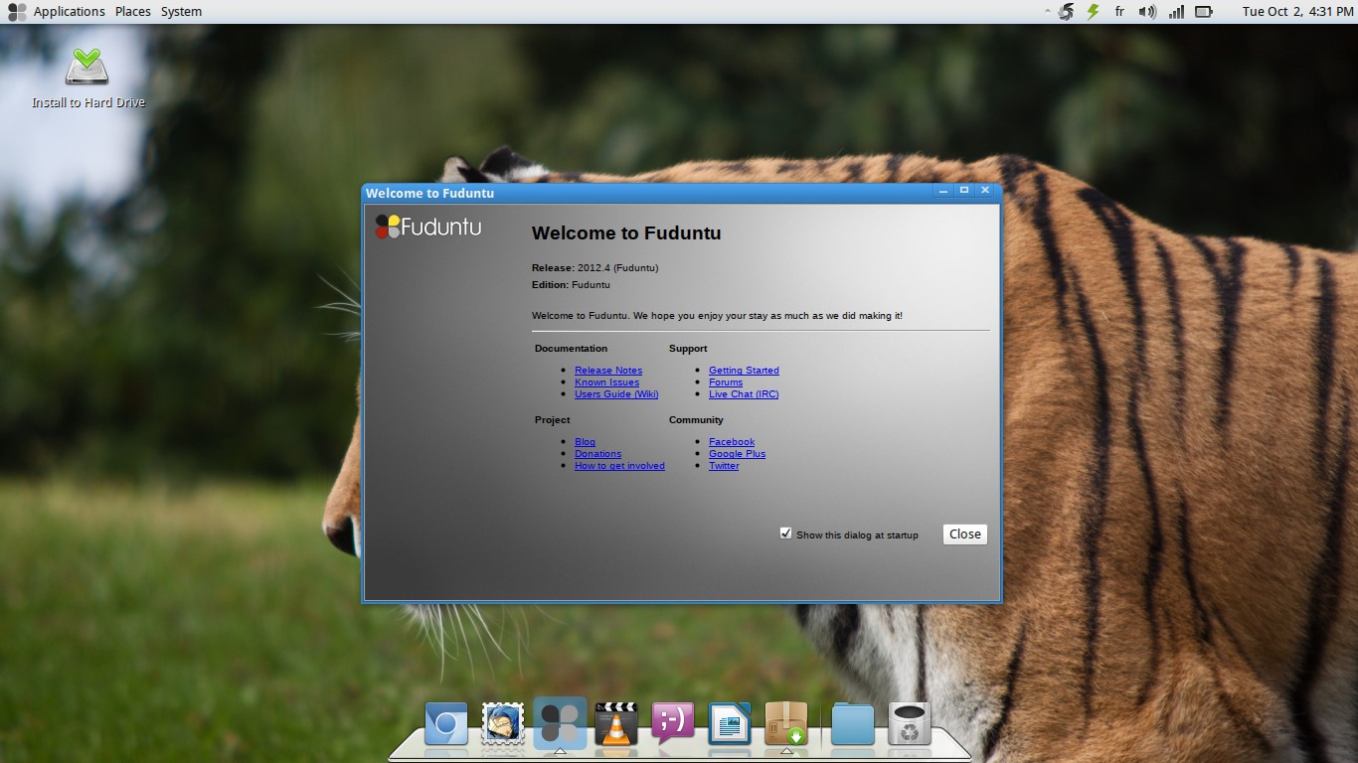Open the Places menu
Viewport: 1358px width, 763px height.
(132, 12)
